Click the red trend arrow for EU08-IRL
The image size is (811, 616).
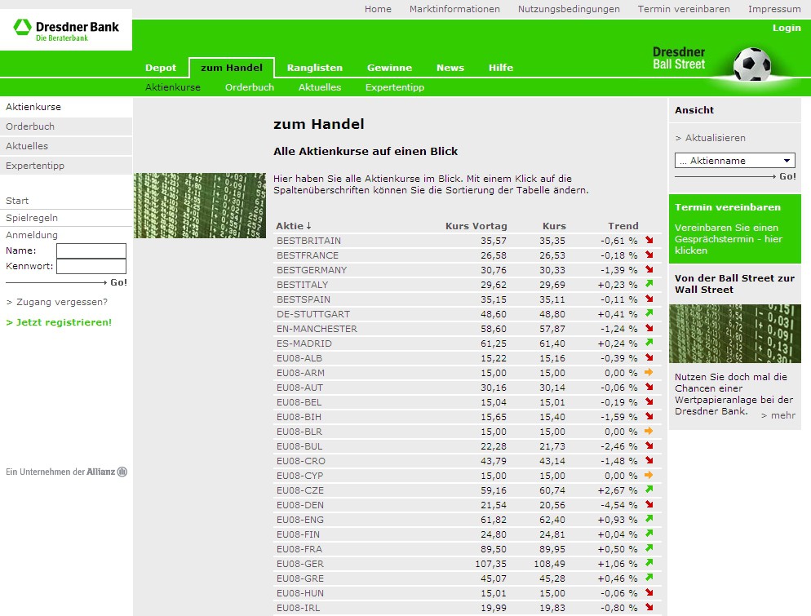click(x=649, y=607)
